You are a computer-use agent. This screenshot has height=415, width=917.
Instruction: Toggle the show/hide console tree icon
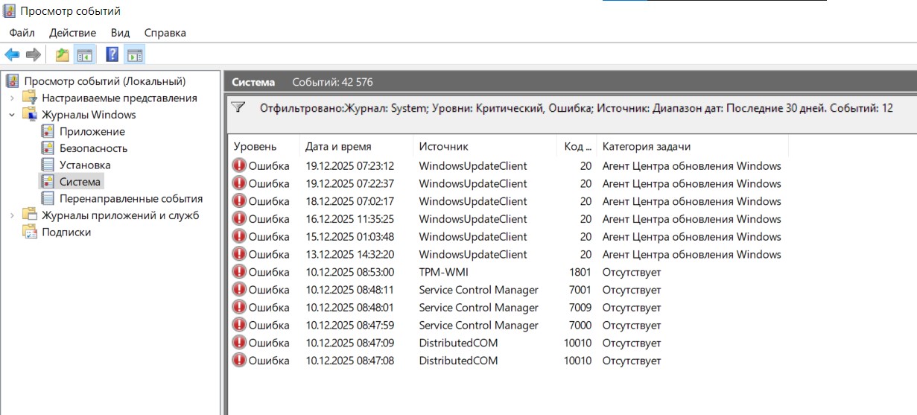(x=85, y=54)
